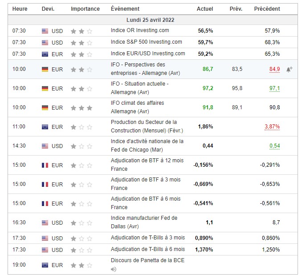This screenshot has height=280, width=302.
Task: Click EU flag in Production du Secteur de la Construction row
Action: [45, 127]
